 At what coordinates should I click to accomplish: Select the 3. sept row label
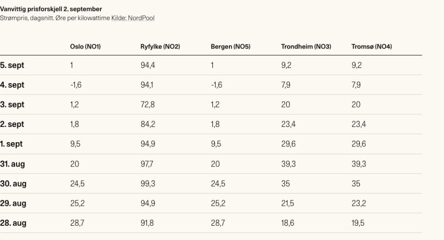12,105
